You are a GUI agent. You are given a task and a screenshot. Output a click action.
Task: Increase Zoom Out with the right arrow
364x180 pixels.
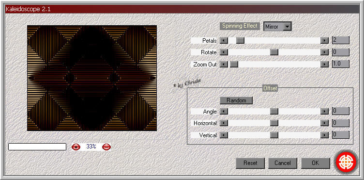[x=324, y=64]
